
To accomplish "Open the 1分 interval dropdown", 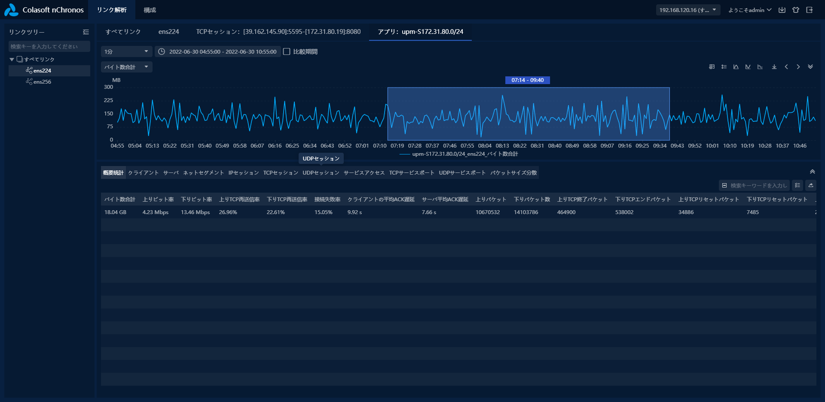I will 126,51.
